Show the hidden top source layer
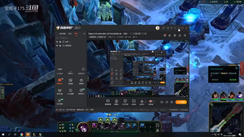Image resolution: width=244 pixels, height=137 pixels. [x=57, y=38]
